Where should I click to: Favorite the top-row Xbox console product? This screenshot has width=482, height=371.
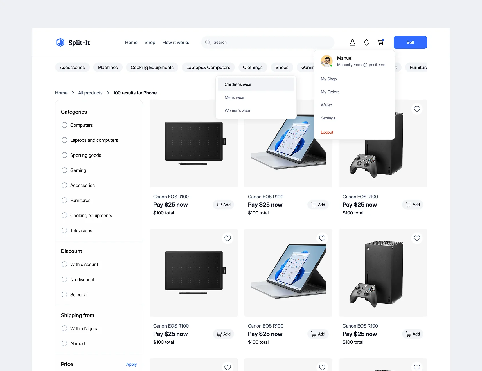(417, 109)
